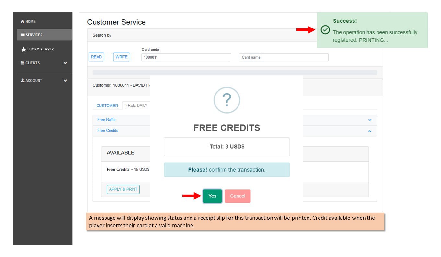Screen dimensions: 441x257
Task: Click the AVAILABLE panel heading
Action: (120, 153)
